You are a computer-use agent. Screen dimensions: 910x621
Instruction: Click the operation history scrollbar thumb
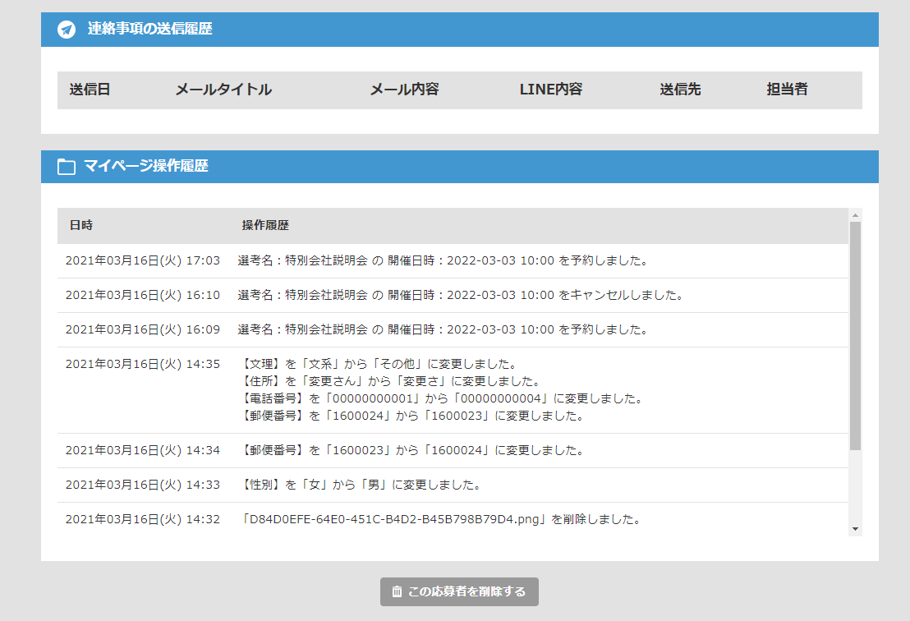(855, 335)
